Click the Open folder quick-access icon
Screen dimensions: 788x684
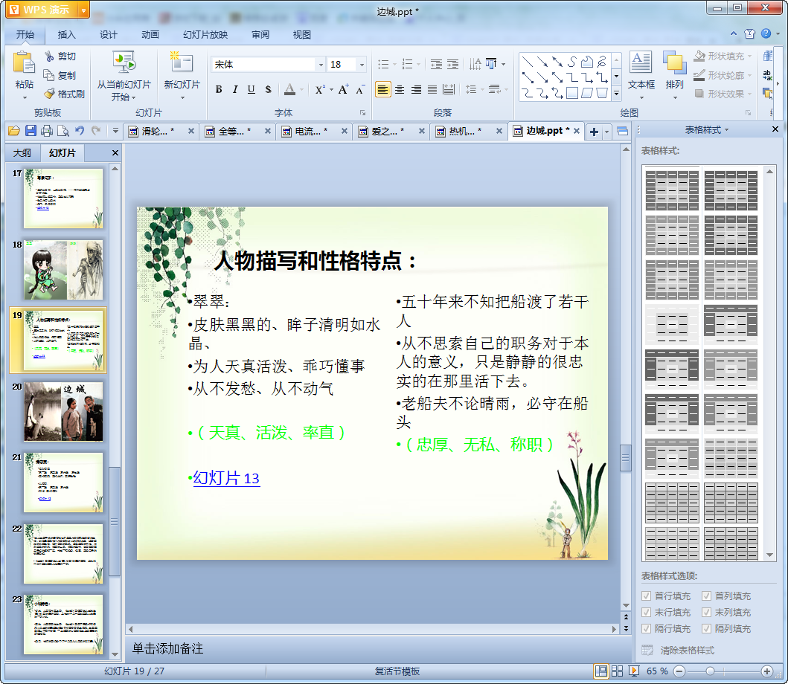click(14, 131)
